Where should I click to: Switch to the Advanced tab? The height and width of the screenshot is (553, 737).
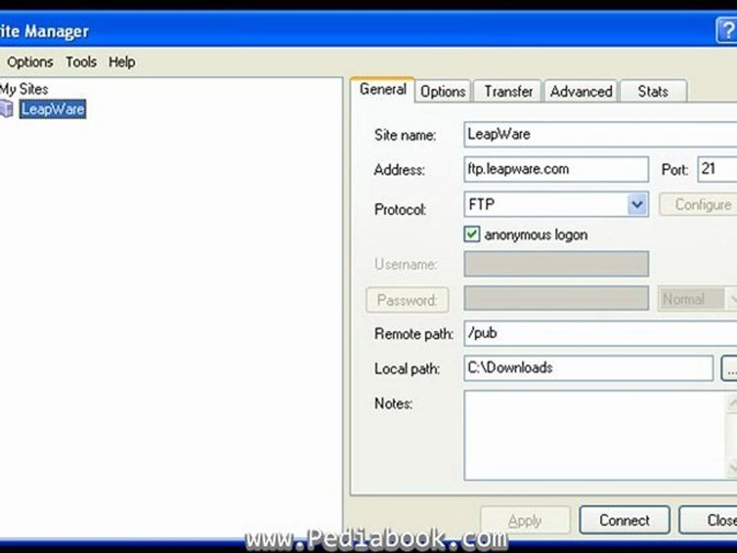tap(581, 91)
